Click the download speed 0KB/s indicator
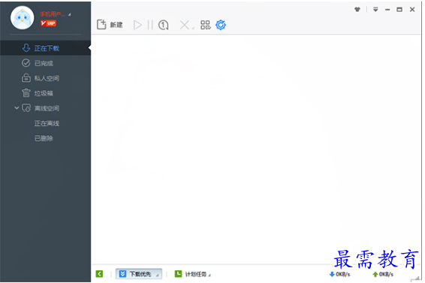 (x=339, y=274)
